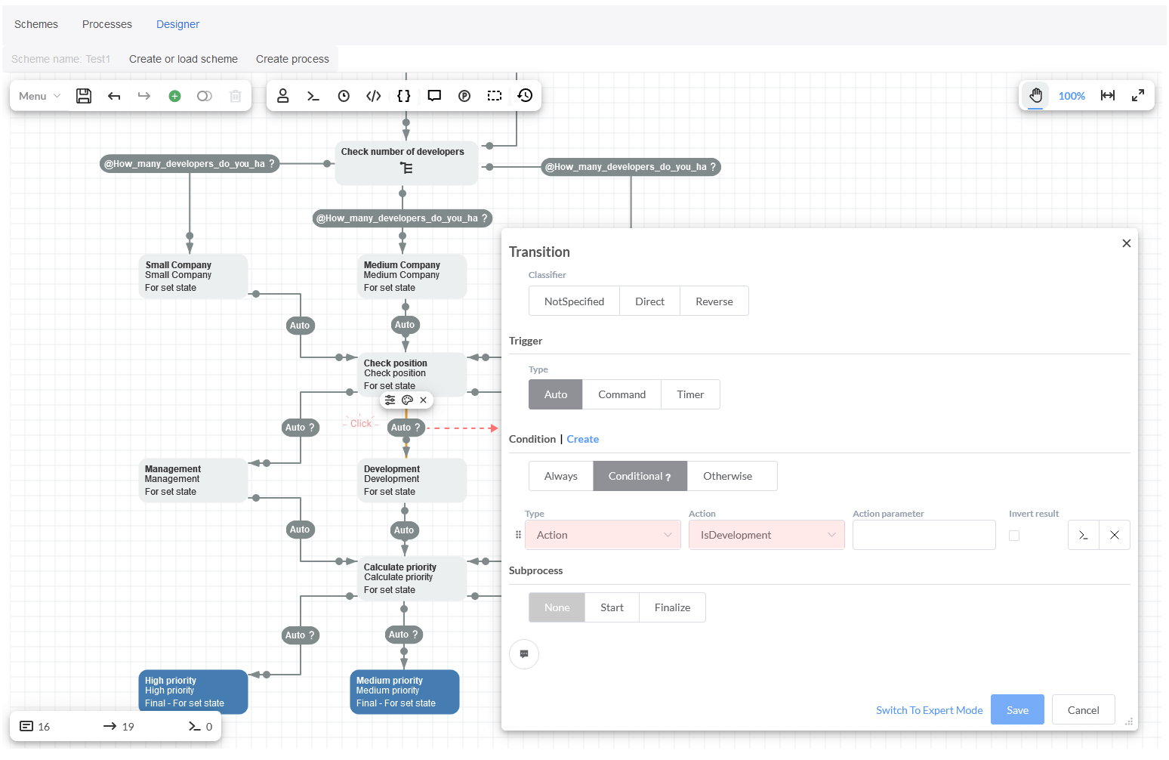Delete transition with the small X icon
Viewport: 1169px width, 760px height.
[424, 400]
